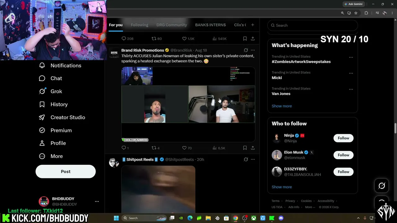Open the BANKS INTERNS tab

(210, 25)
